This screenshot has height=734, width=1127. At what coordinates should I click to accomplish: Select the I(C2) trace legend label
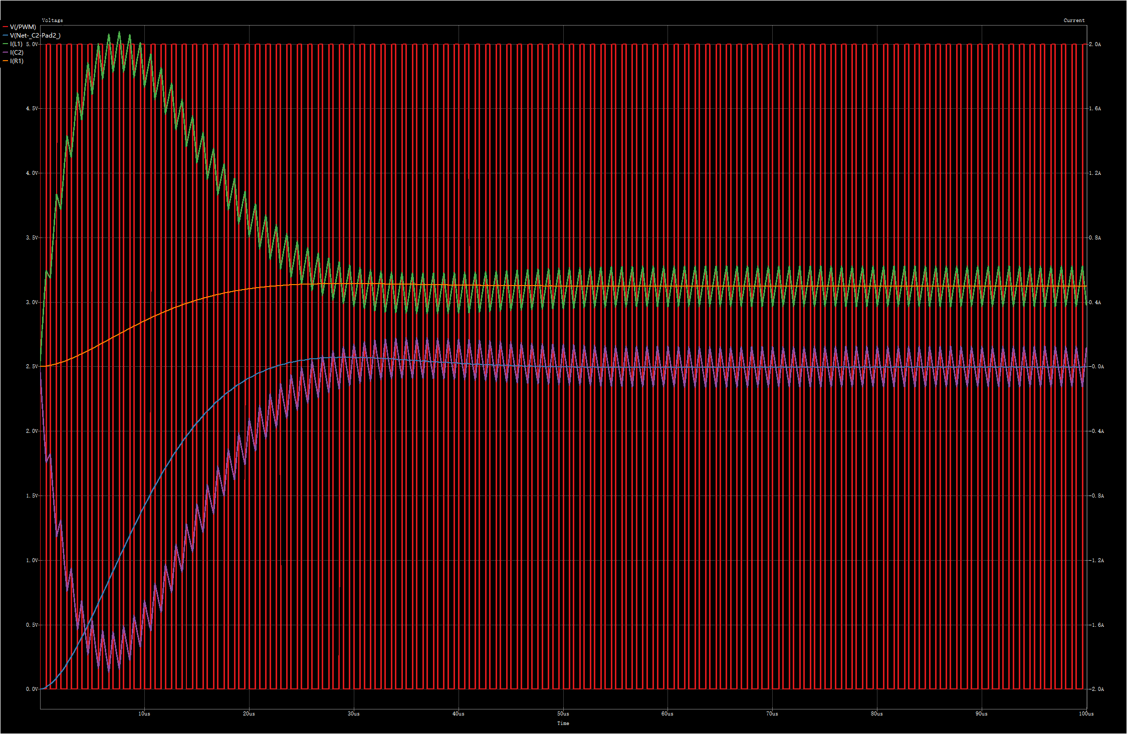17,53
